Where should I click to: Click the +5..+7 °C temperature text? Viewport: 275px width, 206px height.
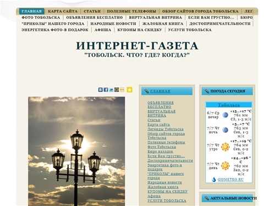[x=241, y=124]
